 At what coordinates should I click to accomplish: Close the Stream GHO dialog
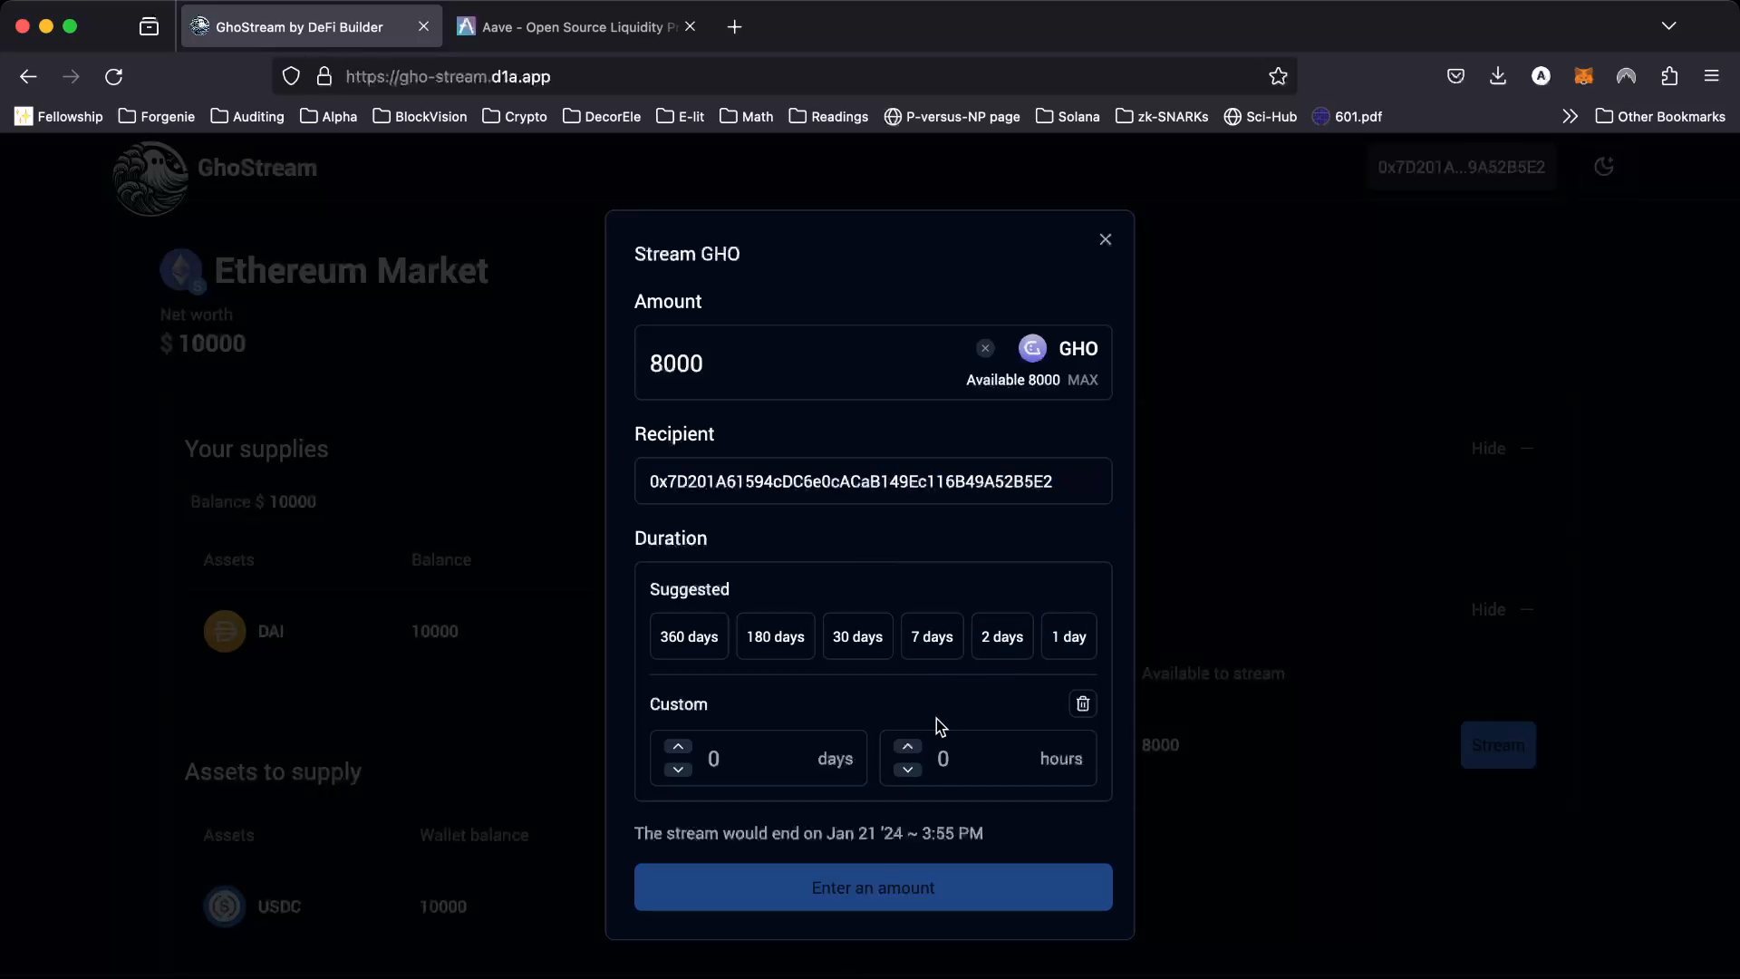pyautogui.click(x=1105, y=239)
